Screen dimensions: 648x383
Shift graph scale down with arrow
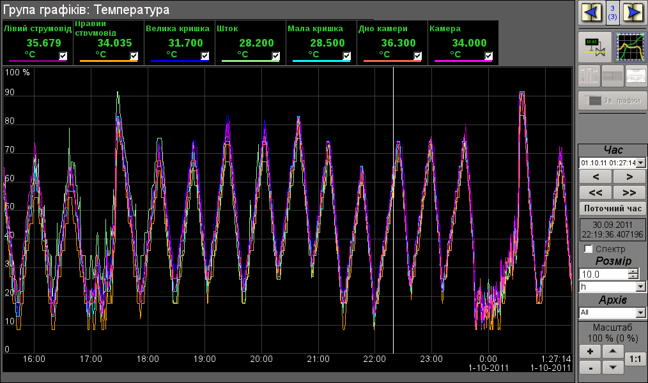coord(612,368)
